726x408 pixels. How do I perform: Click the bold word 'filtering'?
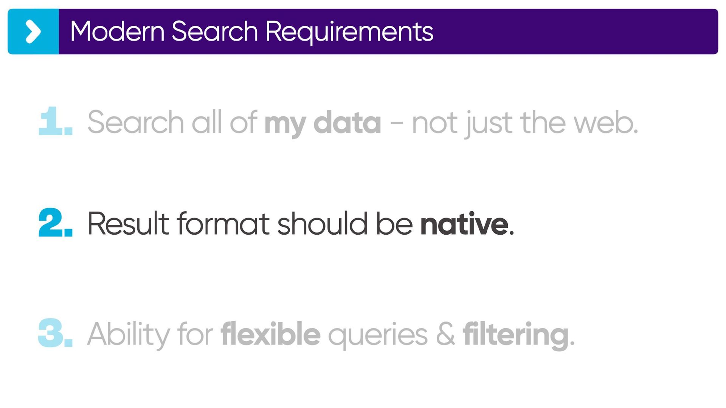click(516, 335)
